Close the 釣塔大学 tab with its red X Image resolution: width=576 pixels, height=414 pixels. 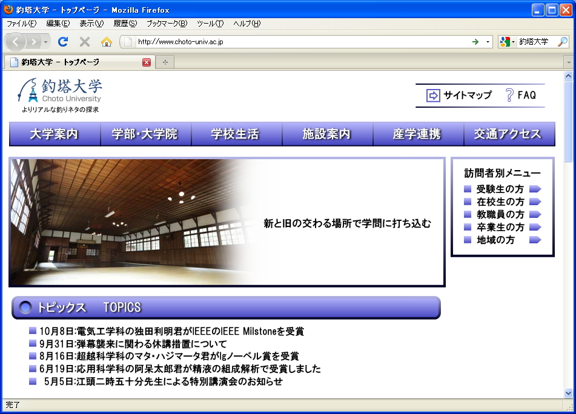(147, 62)
